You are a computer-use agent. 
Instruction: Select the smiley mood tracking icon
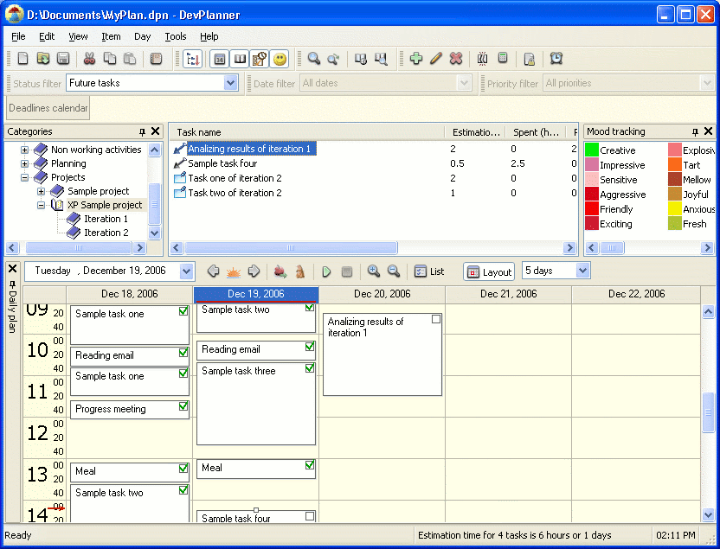(x=278, y=58)
